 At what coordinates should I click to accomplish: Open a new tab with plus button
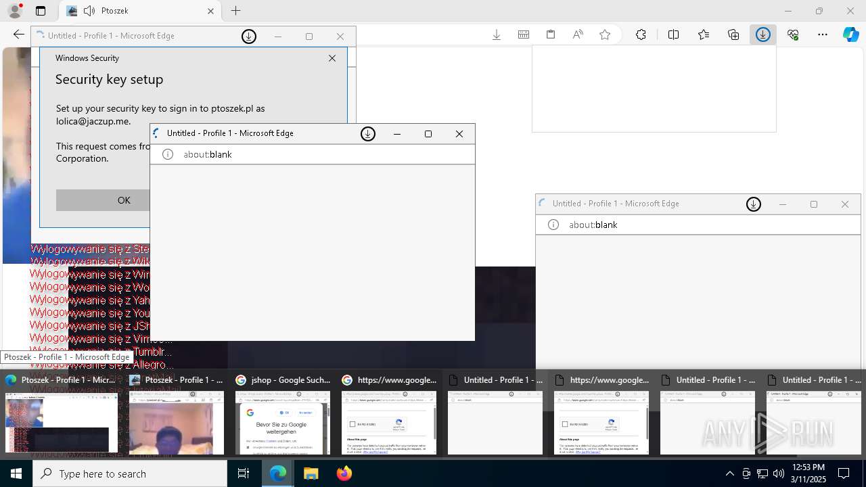[x=235, y=11]
